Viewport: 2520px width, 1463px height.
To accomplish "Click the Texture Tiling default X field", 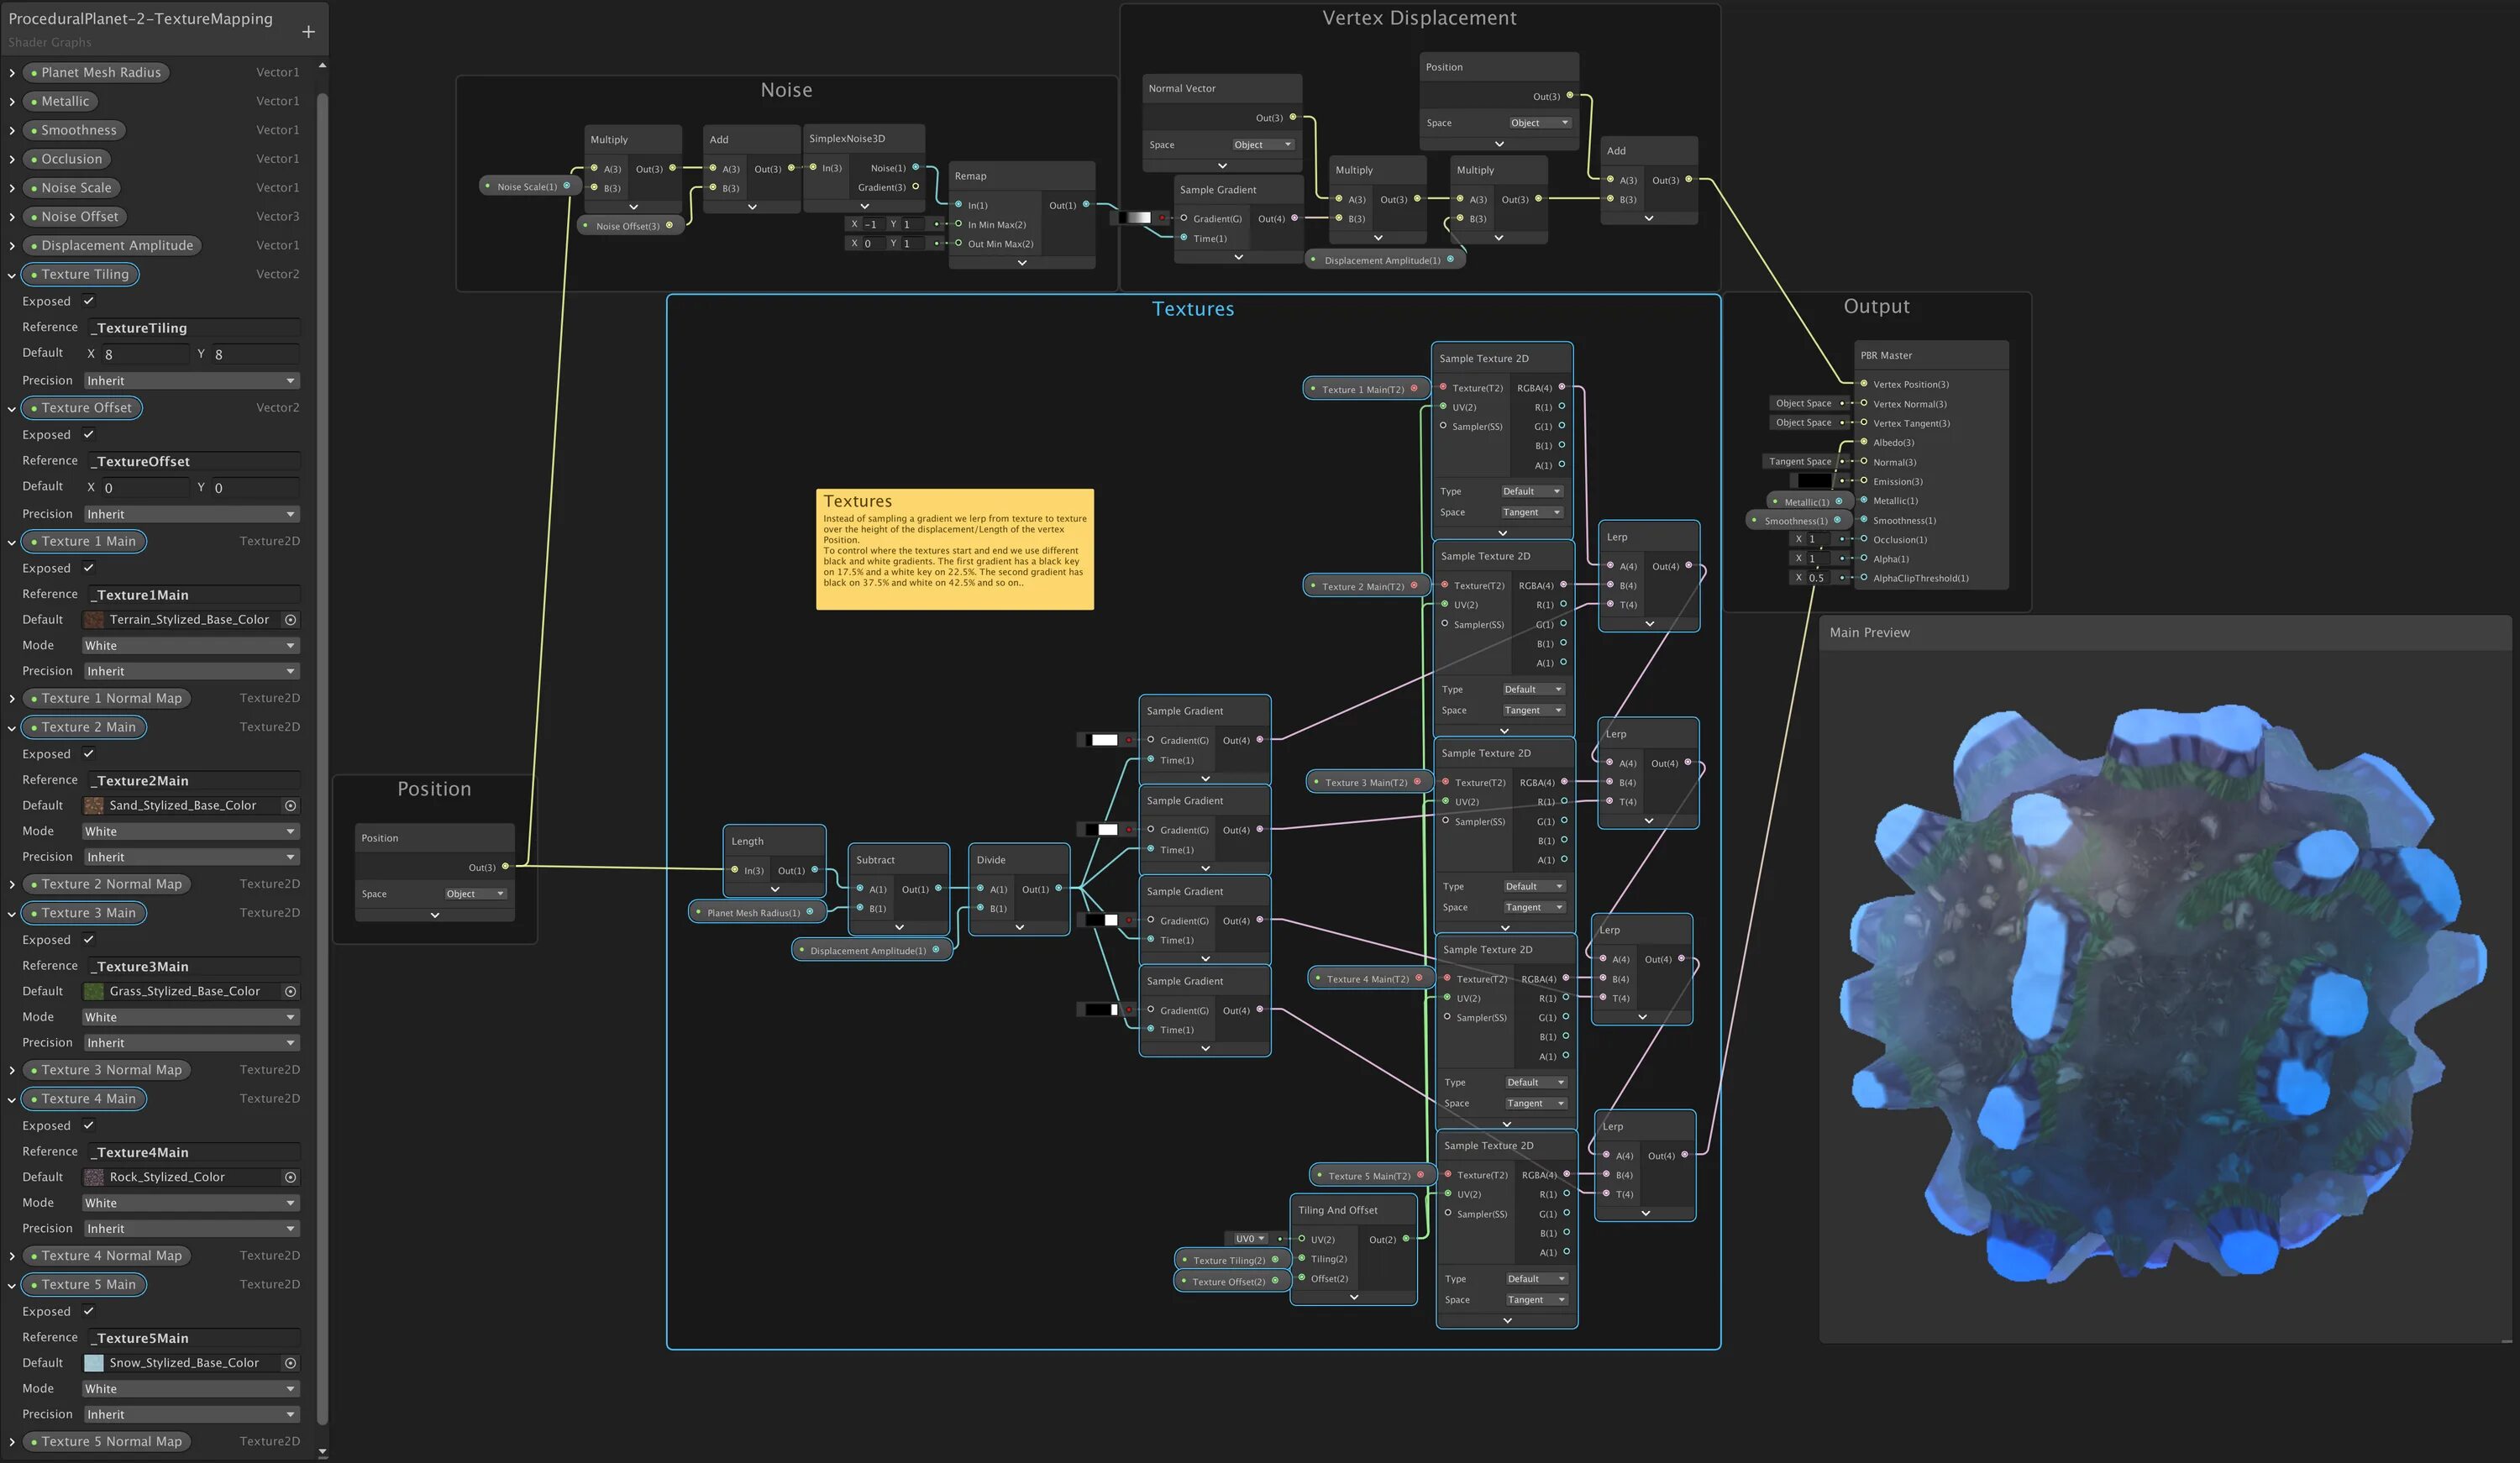I will tap(145, 355).
